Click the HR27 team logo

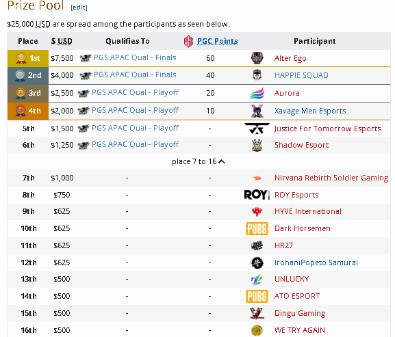(x=257, y=245)
